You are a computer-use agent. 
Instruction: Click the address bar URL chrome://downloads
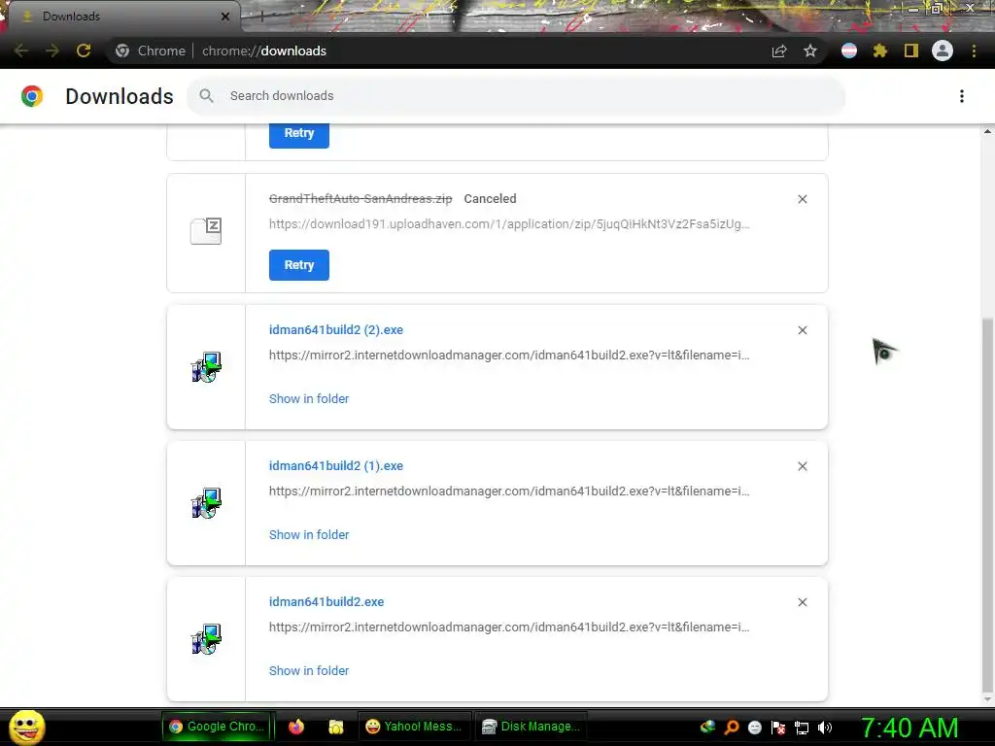pyautogui.click(x=264, y=51)
